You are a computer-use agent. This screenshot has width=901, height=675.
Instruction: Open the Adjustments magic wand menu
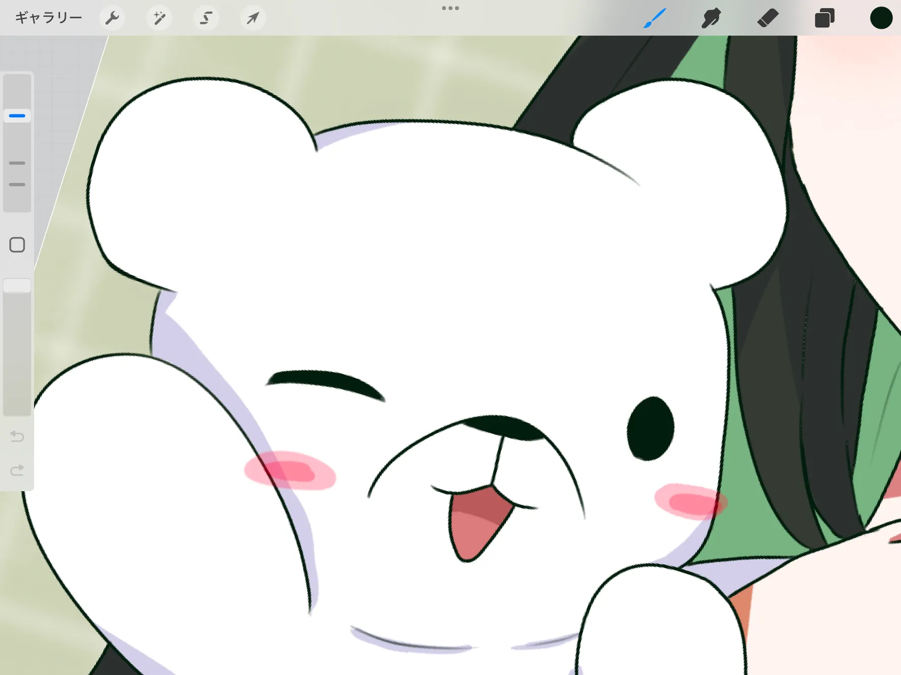pos(159,18)
